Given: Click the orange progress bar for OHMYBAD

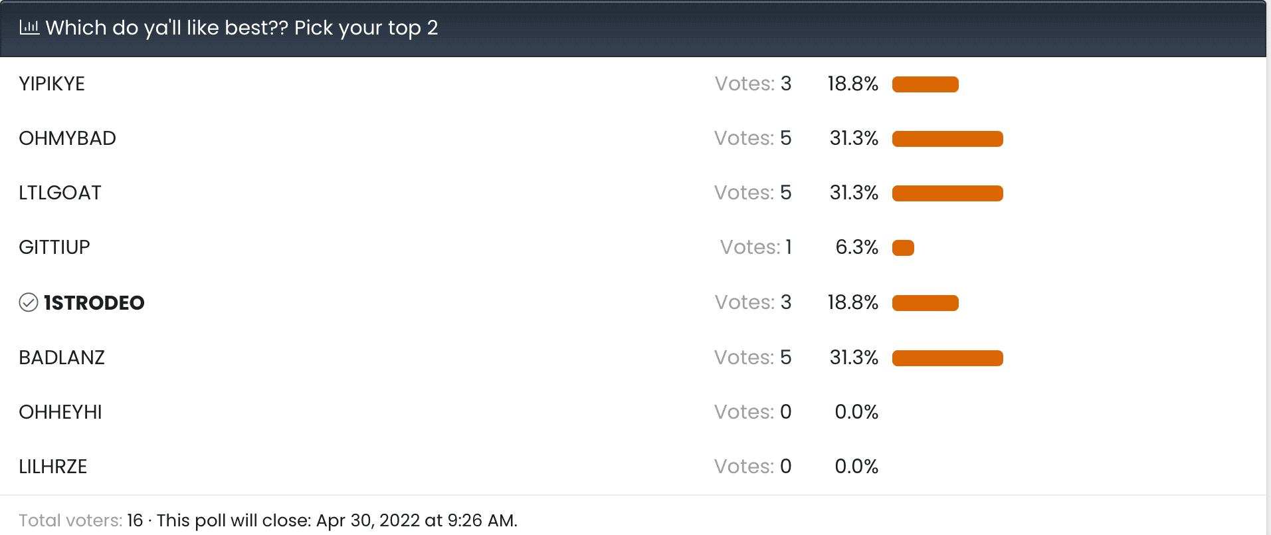Looking at the screenshot, I should point(947,139).
